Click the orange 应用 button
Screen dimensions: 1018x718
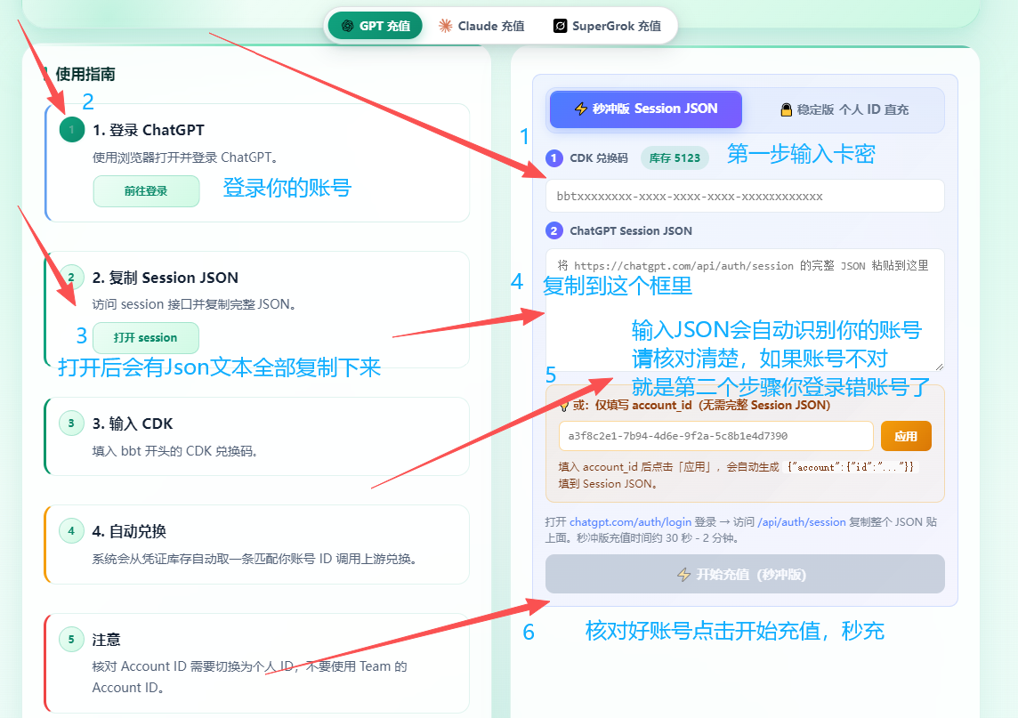[906, 436]
